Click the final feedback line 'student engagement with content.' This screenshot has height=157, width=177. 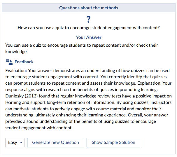39,128
